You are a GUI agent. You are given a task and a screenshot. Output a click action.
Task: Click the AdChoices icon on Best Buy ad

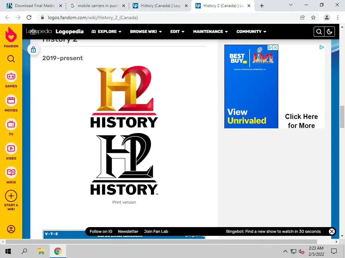tap(270, 48)
